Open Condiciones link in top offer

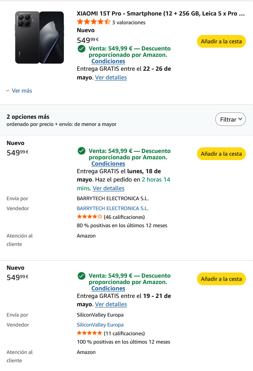[108, 61]
